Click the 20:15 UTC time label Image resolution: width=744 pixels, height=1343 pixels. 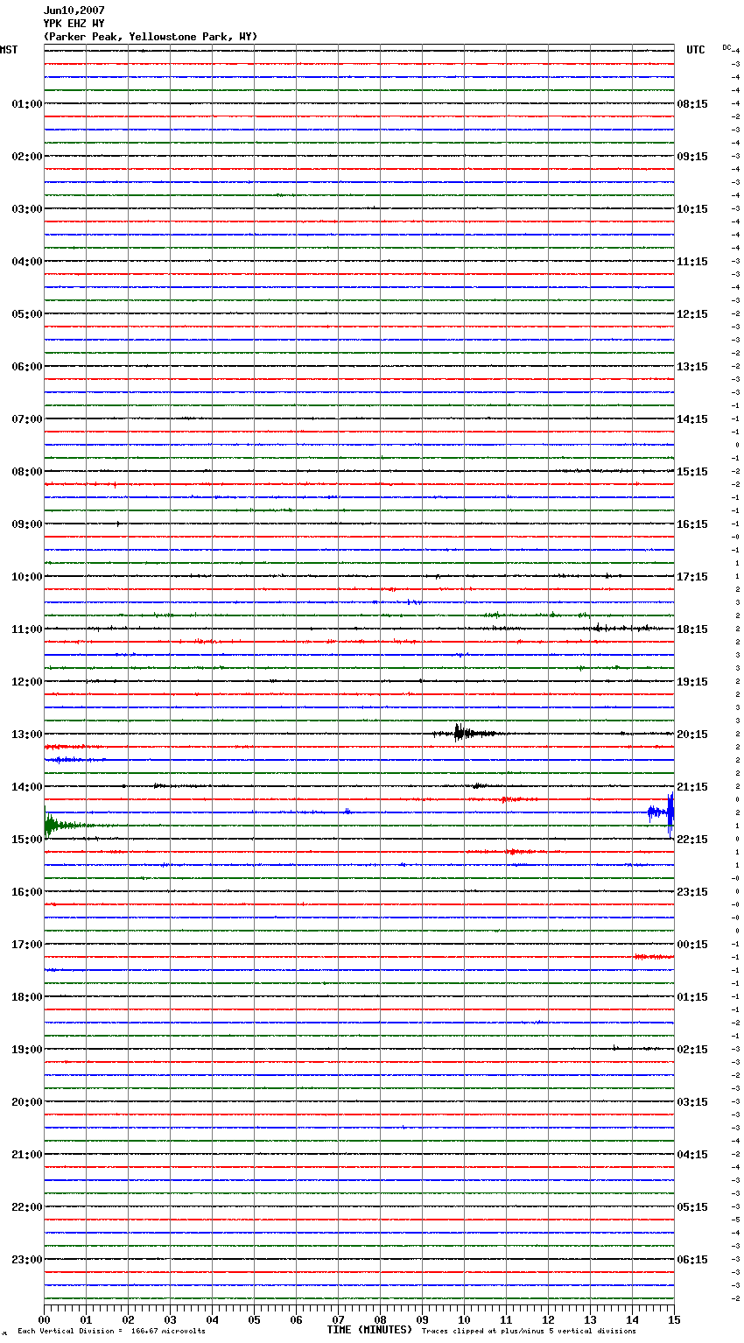click(692, 735)
